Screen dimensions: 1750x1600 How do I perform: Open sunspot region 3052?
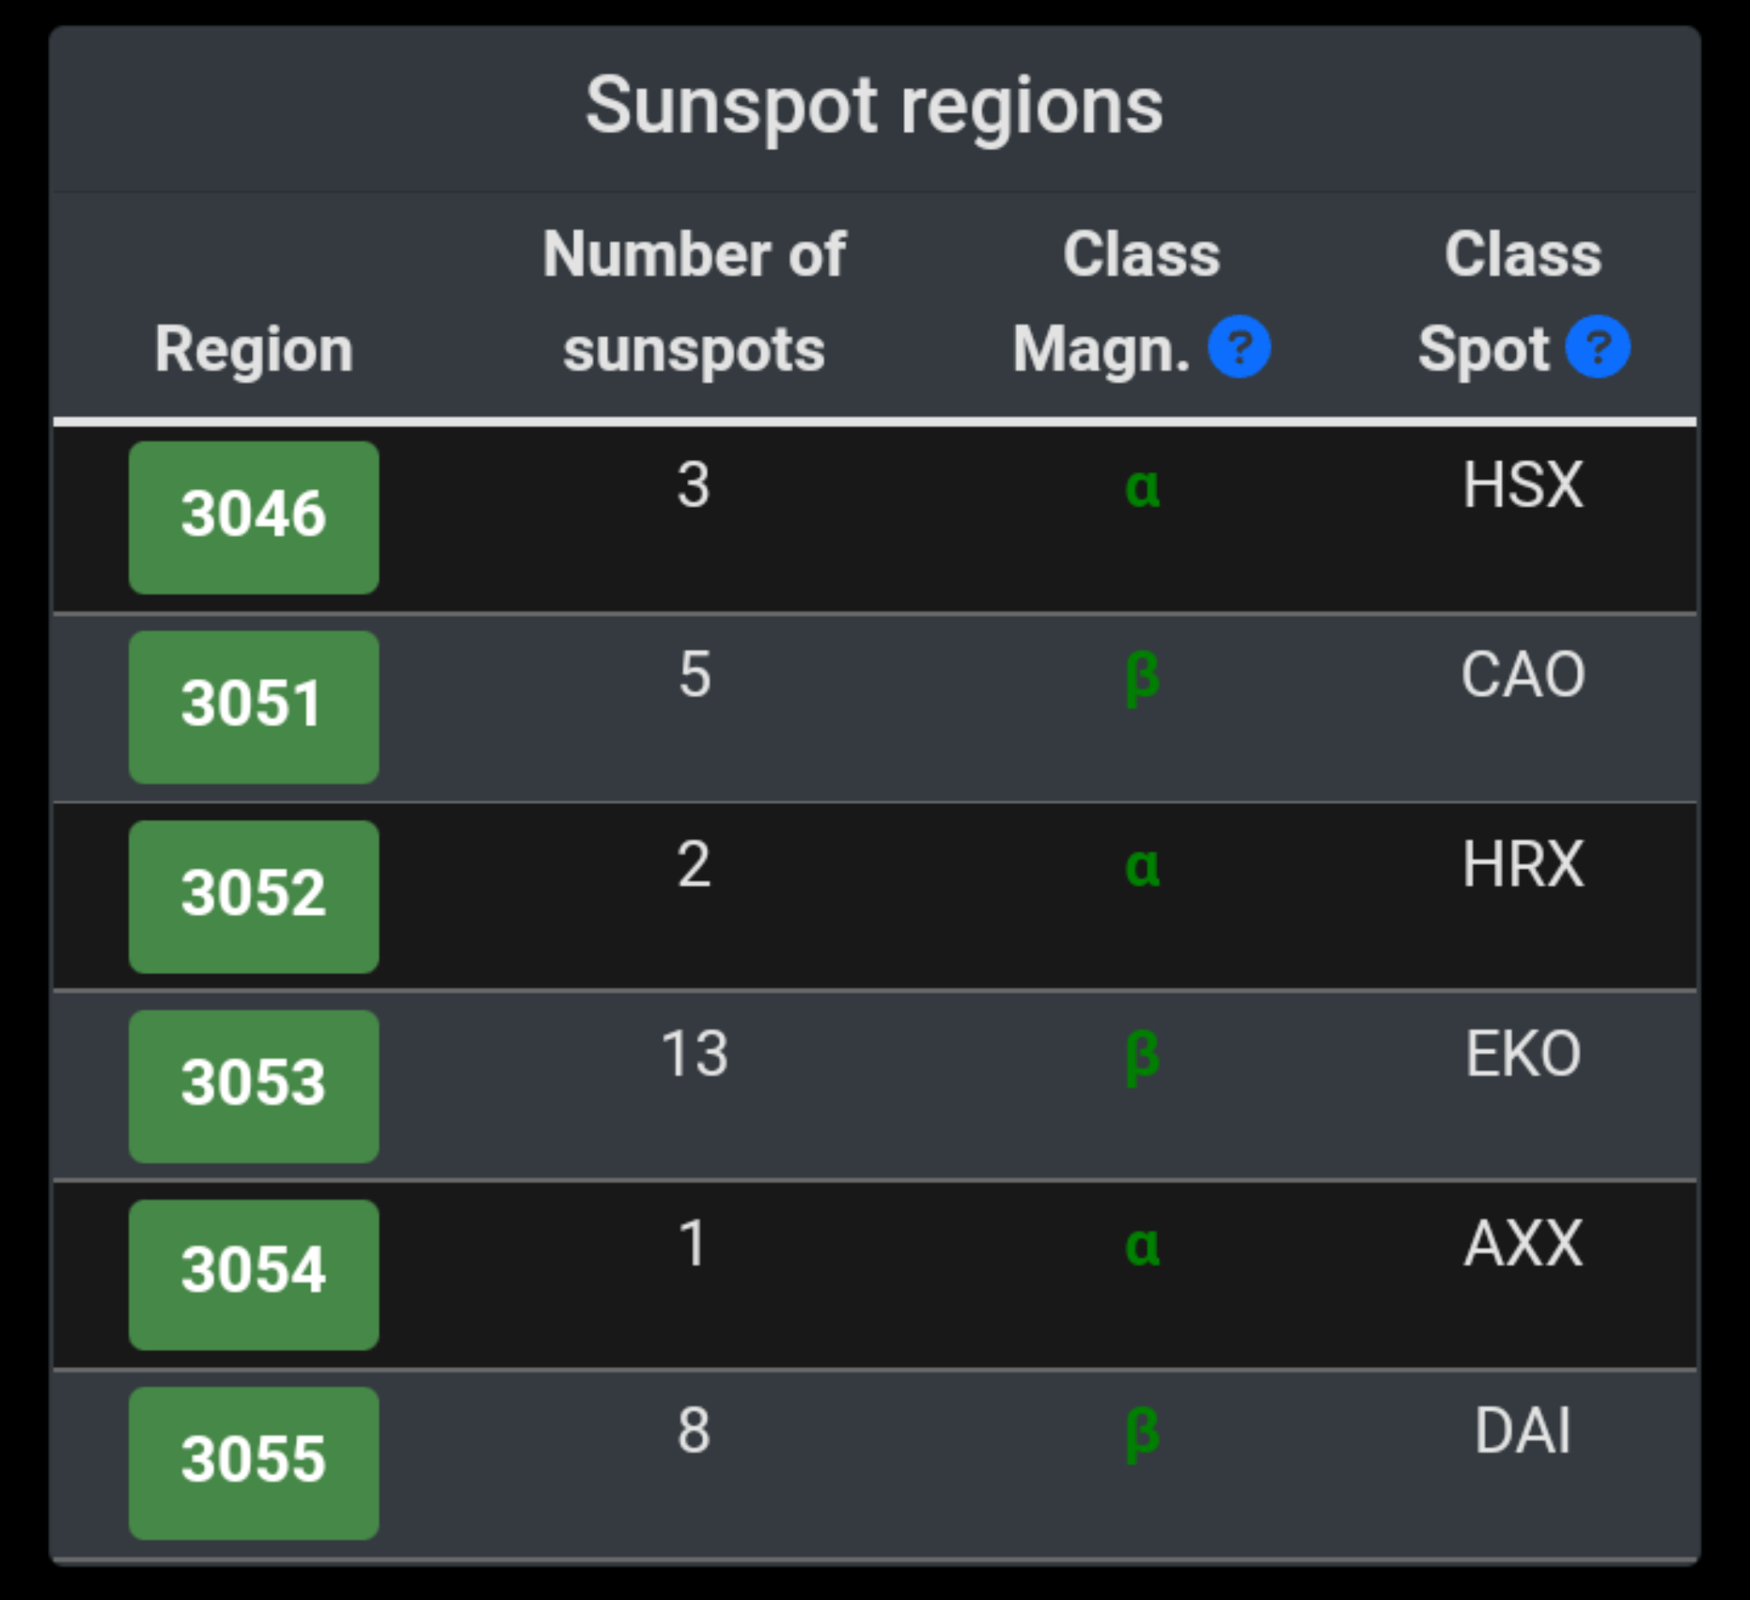[254, 896]
